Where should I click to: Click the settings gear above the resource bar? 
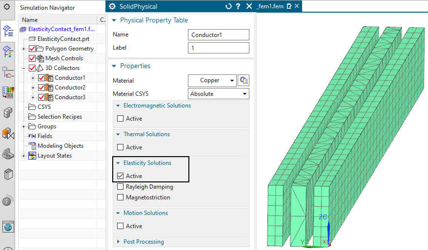pyautogui.click(x=7, y=7)
